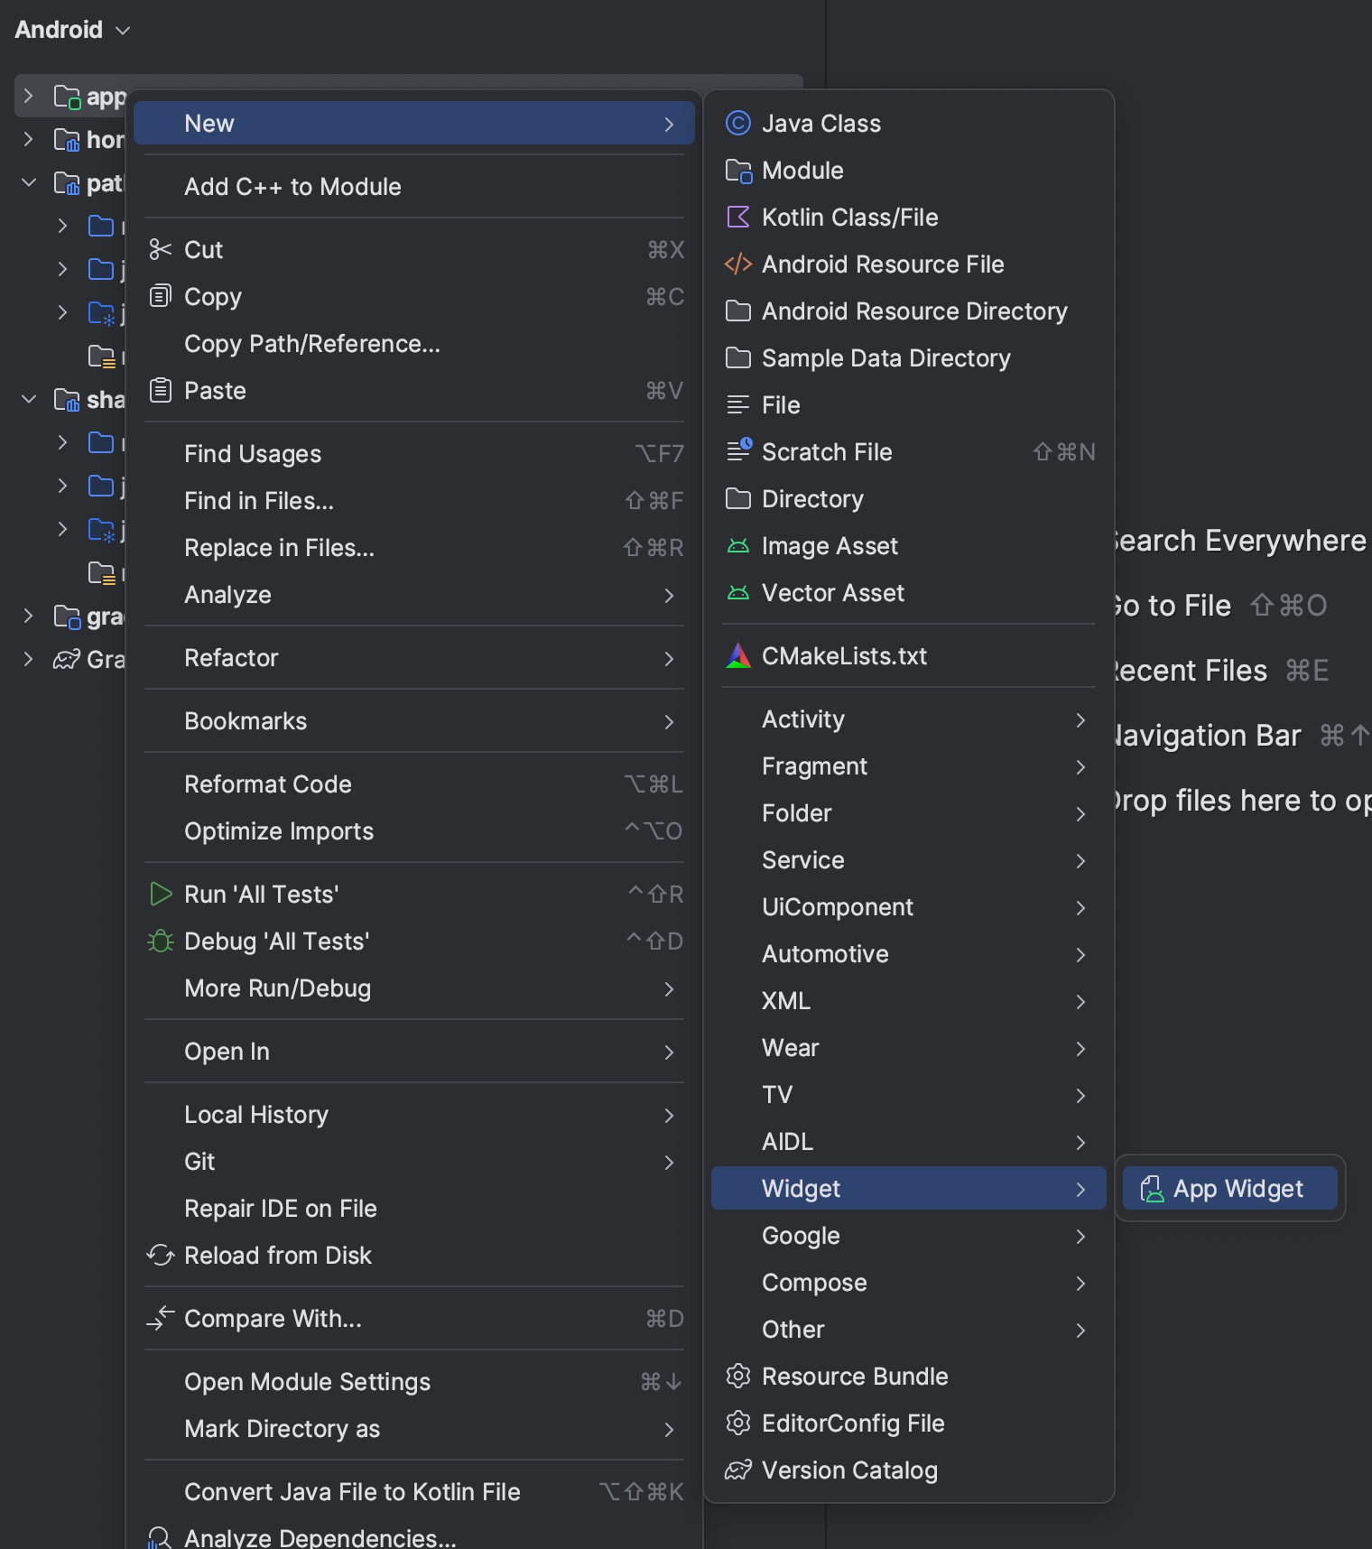Click the green Run 'All Tests' play icon
This screenshot has height=1549, width=1372.
[161, 894]
